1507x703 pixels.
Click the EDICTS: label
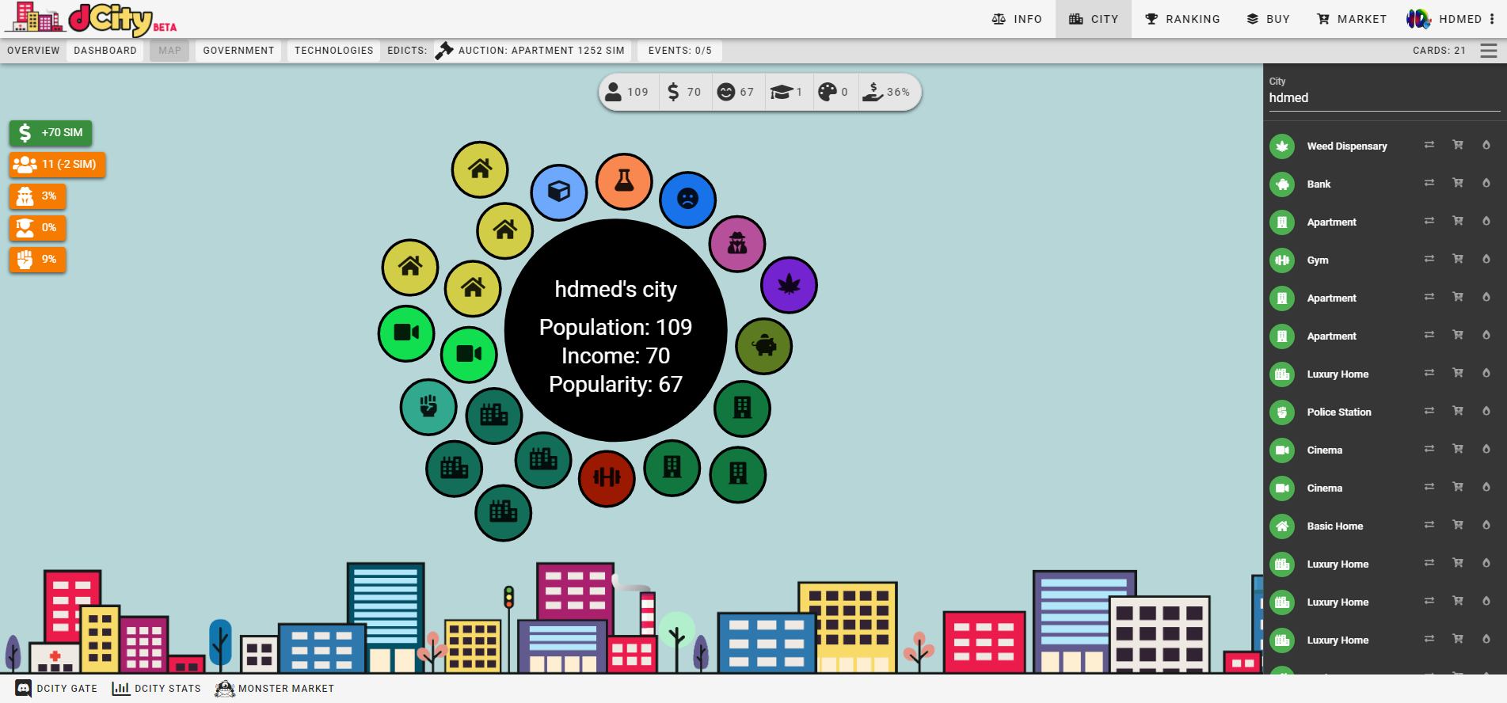[407, 51]
